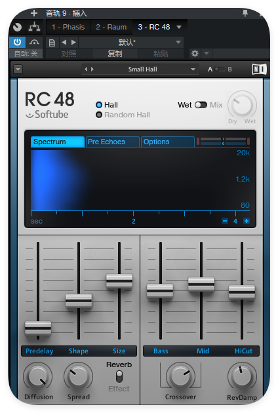Open the NI header menu dropdown arrow

tap(18, 69)
